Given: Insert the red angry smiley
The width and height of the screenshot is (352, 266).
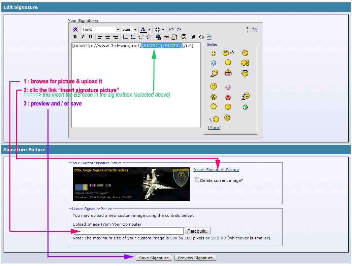Looking at the screenshot, I should pos(228,97).
